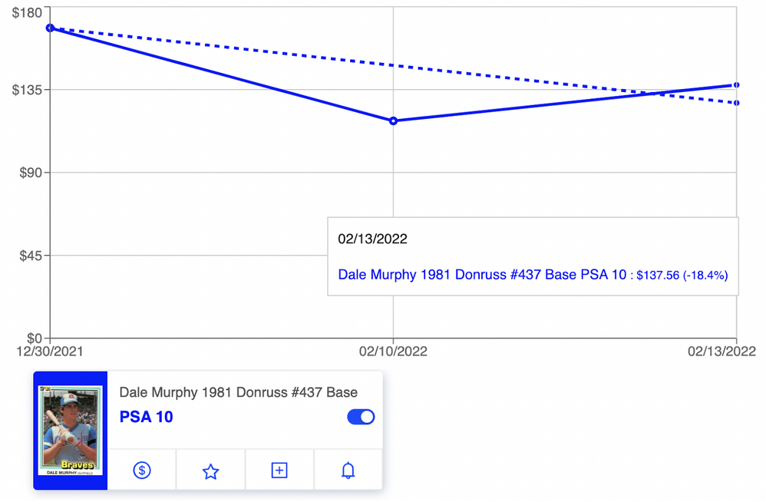Toggle off the PSA 10 chart switch
Image resolution: width=766 pixels, height=502 pixels.
[361, 417]
